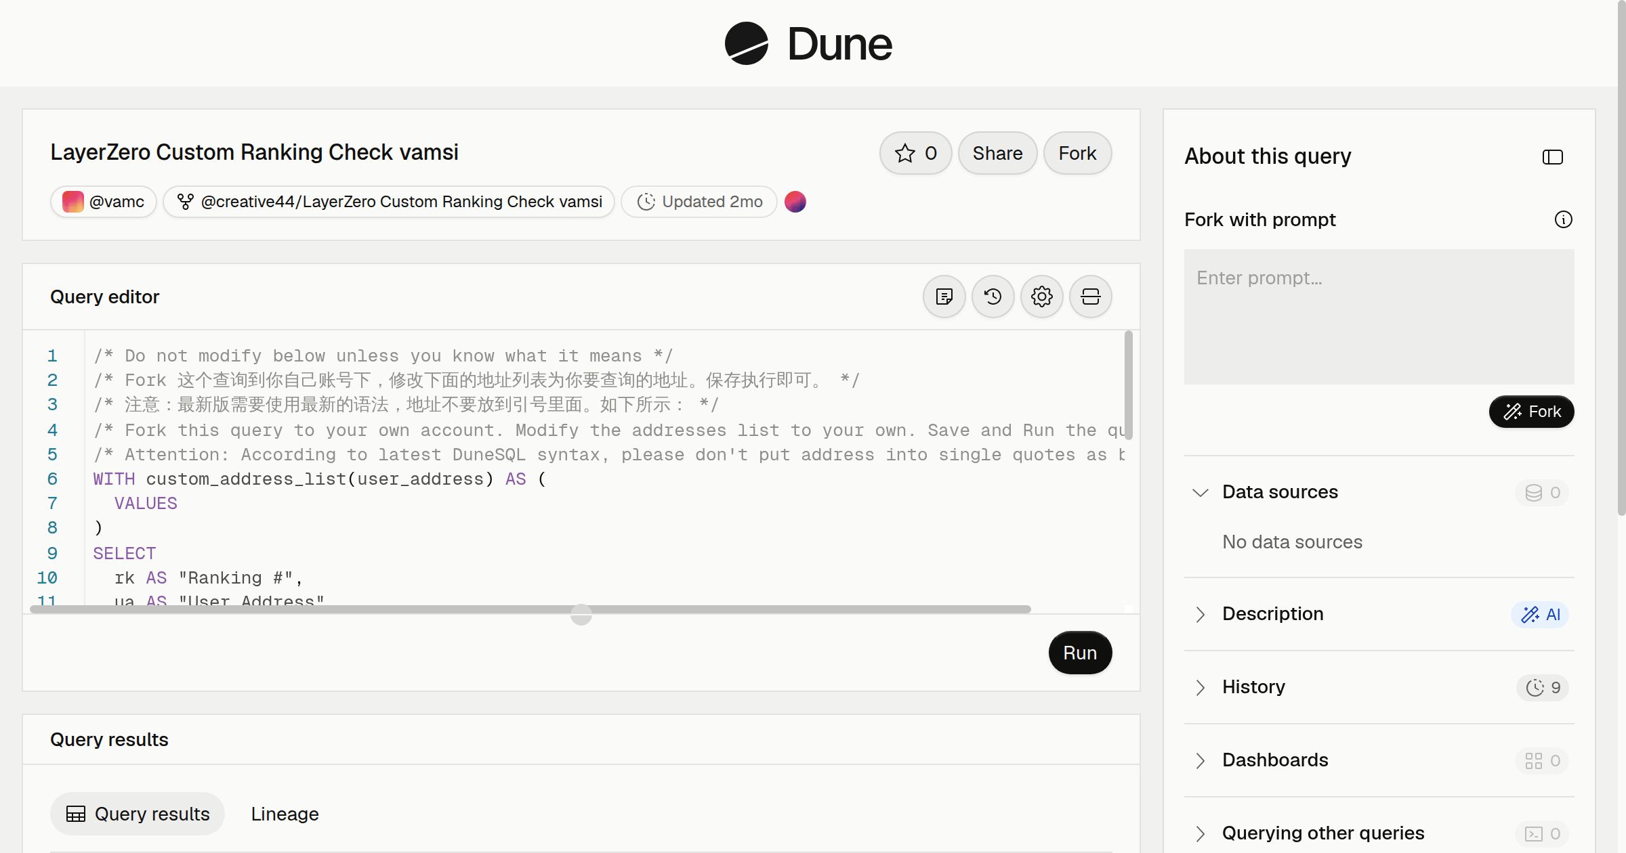Generate description with AI badge

pyautogui.click(x=1540, y=614)
